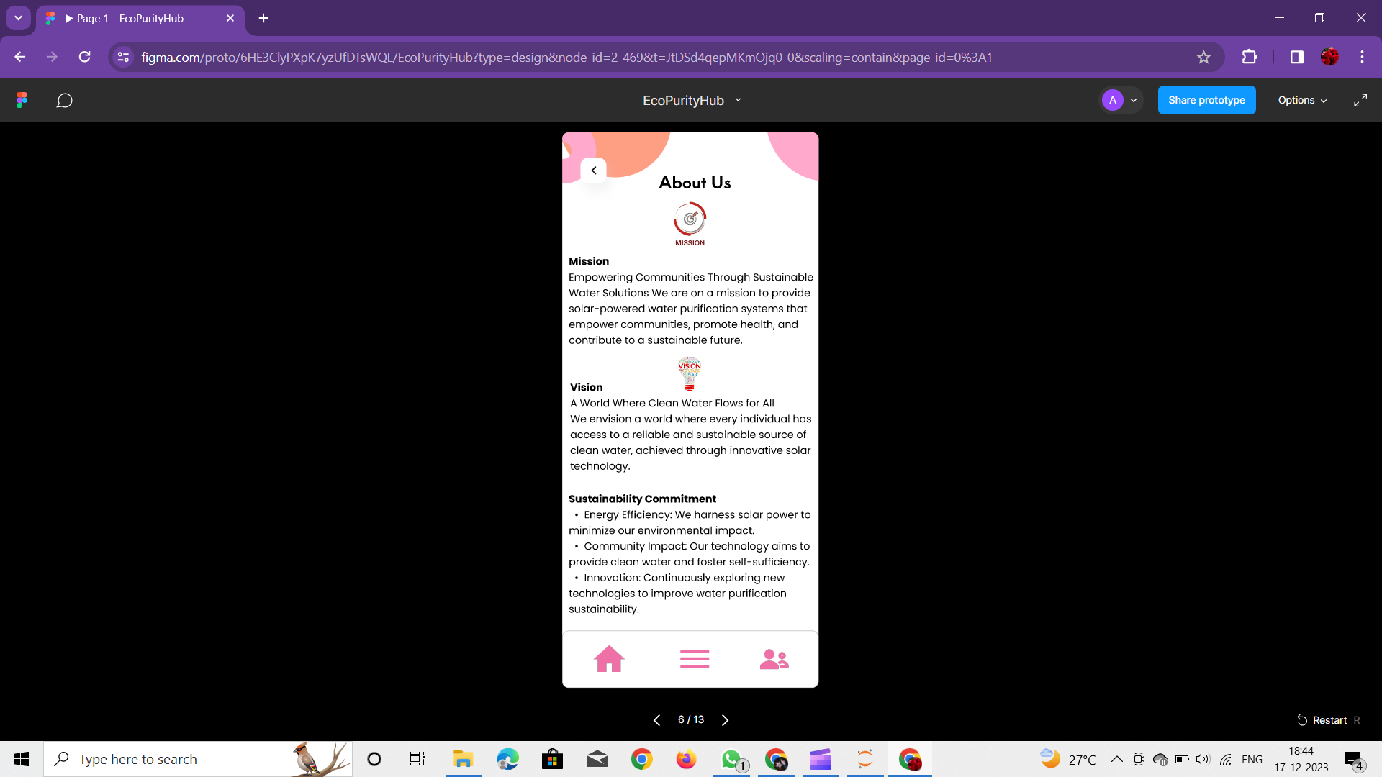
Task: Expand the EcoPurityHub title dropdown
Action: pos(738,100)
